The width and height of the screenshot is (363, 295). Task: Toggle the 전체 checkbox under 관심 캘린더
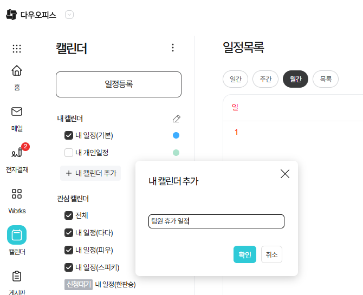click(x=69, y=215)
